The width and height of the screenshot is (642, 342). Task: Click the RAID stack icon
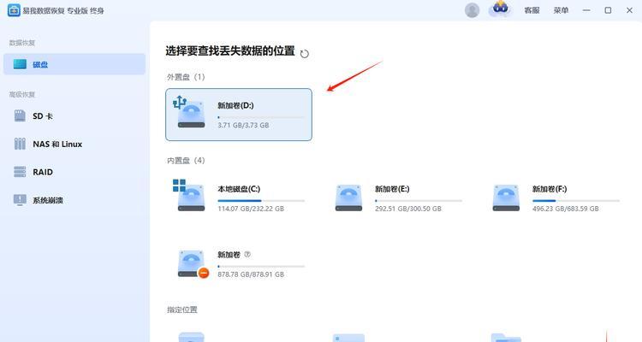point(20,172)
